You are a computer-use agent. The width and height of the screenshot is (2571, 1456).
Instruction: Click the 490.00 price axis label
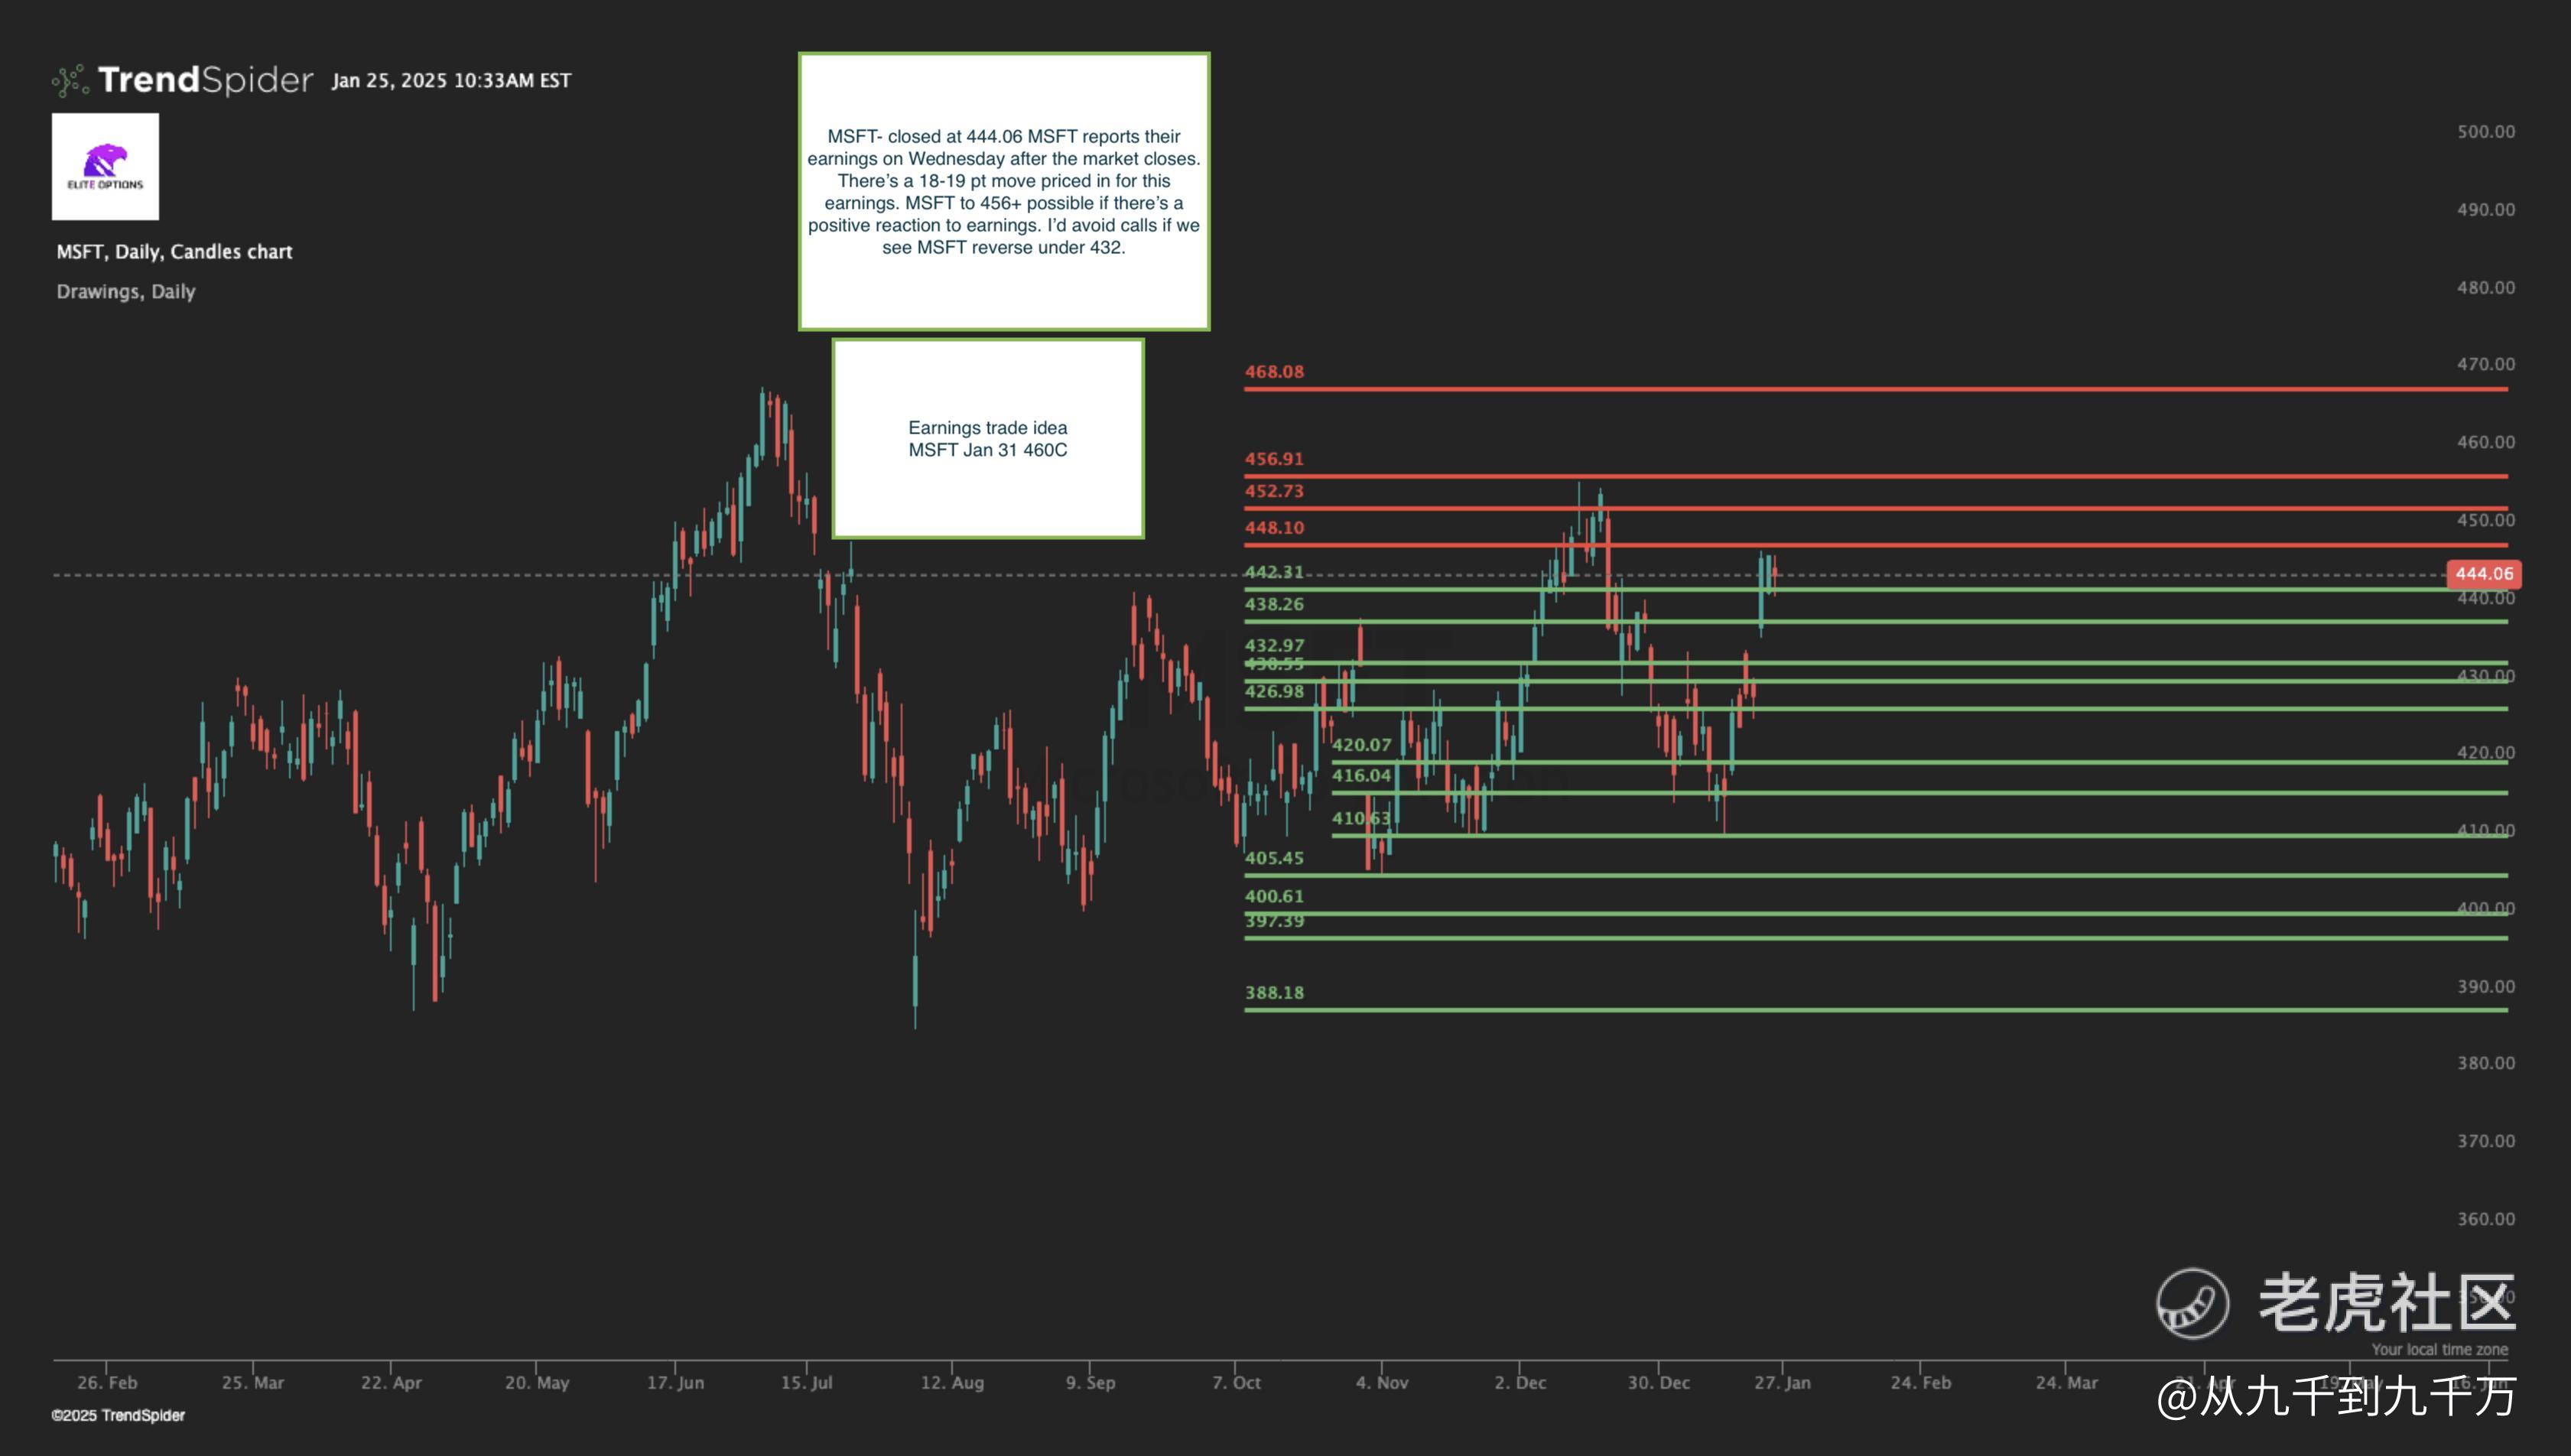click(2486, 210)
